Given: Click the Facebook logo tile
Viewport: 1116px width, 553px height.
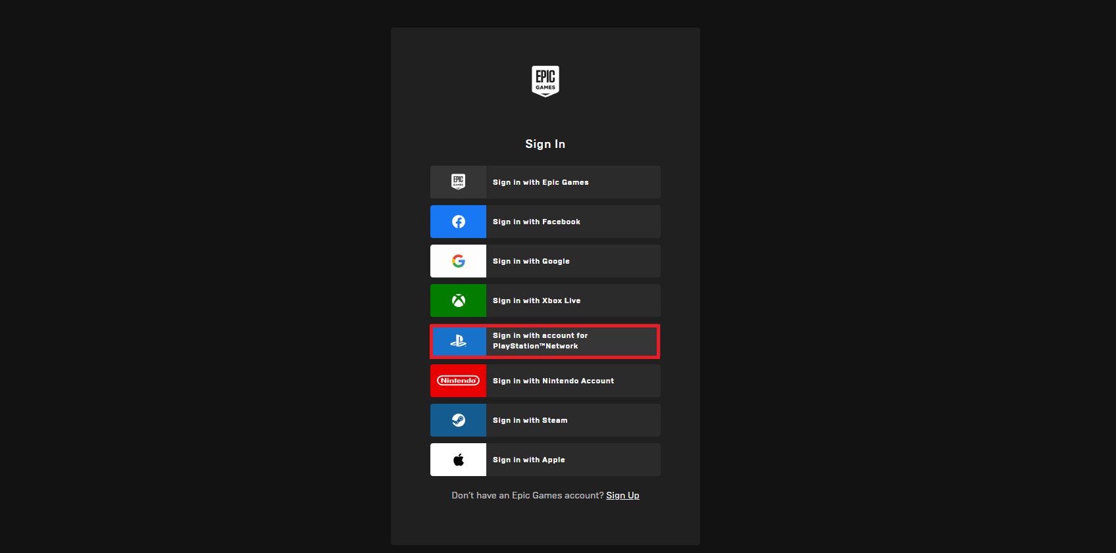Looking at the screenshot, I should click(x=458, y=222).
